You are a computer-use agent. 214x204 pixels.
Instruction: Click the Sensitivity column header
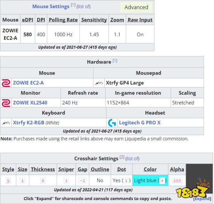(x=94, y=20)
